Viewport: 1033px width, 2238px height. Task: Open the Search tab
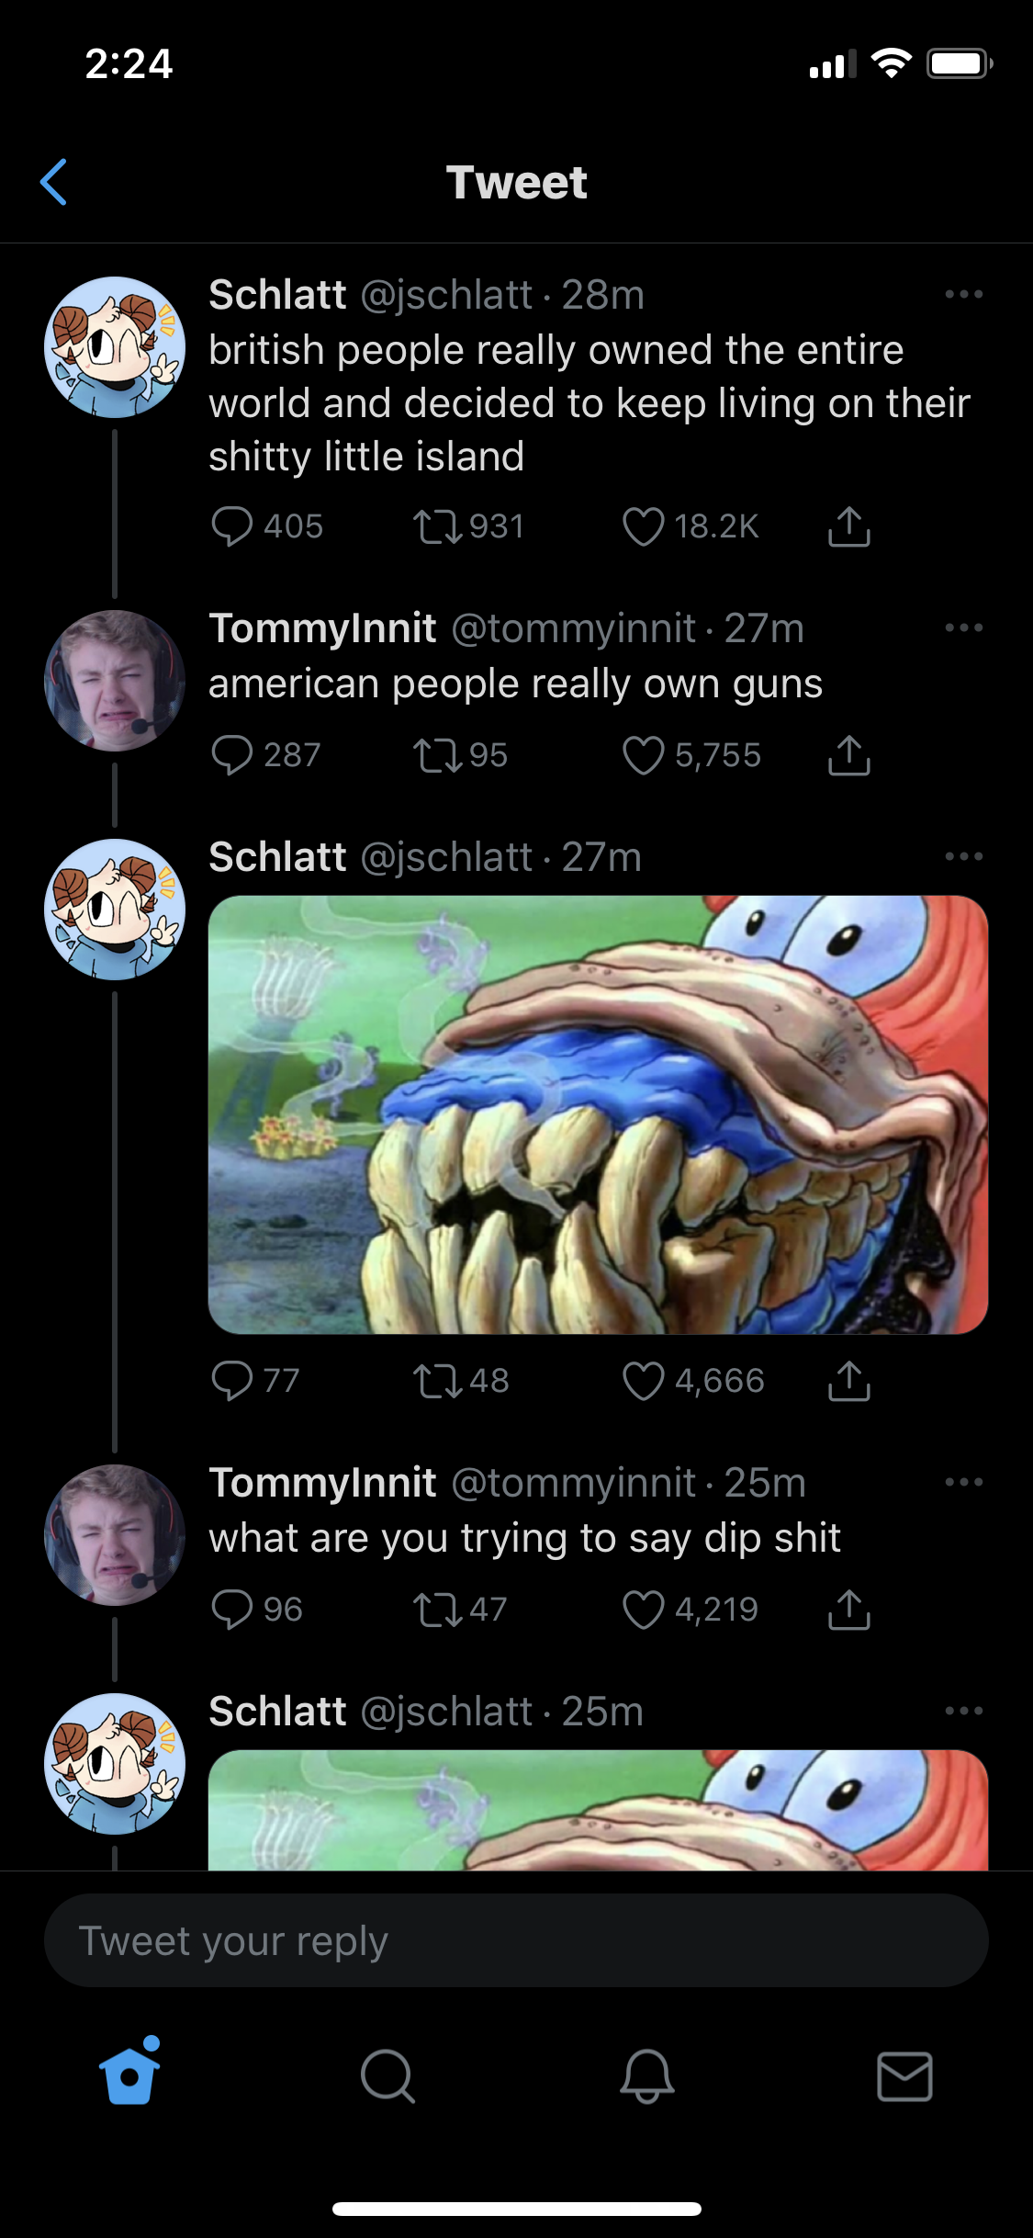click(x=387, y=2076)
